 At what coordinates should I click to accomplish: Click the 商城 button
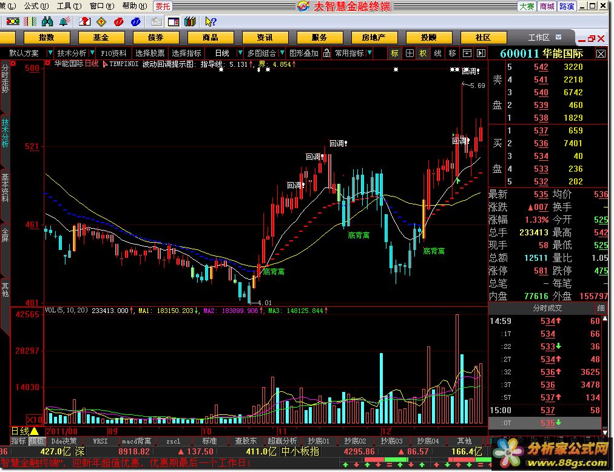pos(547,6)
